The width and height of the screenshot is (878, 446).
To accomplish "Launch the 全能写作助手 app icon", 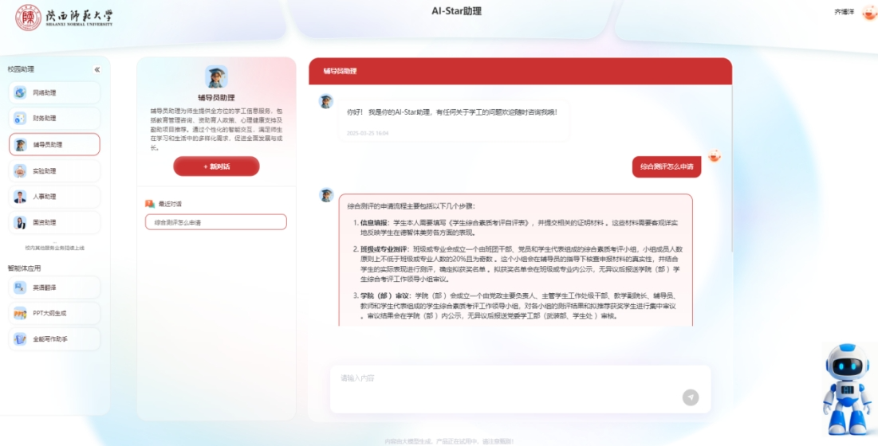I will (x=20, y=339).
